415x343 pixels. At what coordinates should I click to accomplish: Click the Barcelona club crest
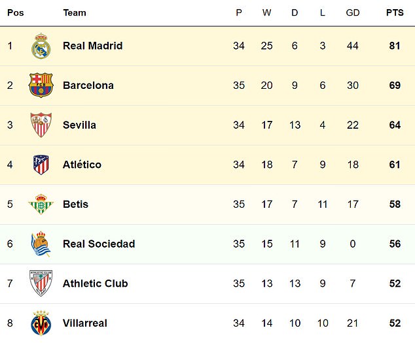click(x=41, y=86)
